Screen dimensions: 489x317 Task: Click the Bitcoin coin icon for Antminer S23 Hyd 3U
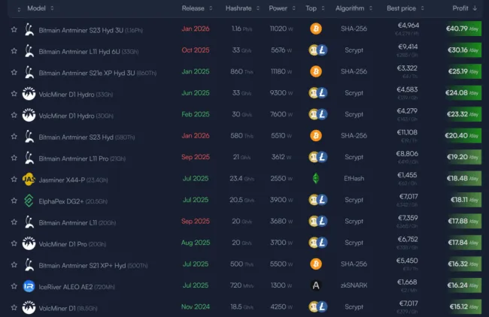pos(316,29)
